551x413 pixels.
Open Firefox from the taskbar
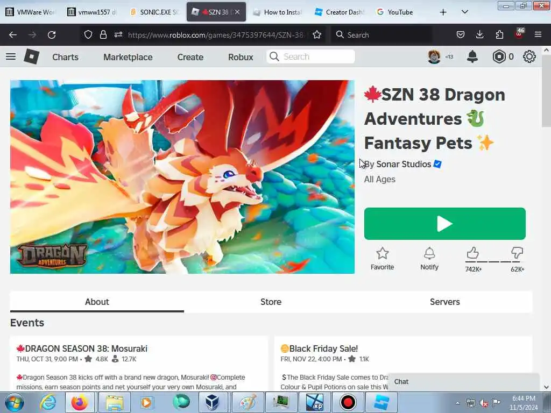point(80,402)
